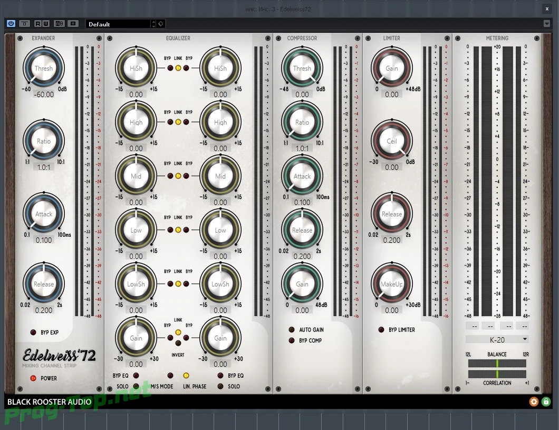Toggle LINK led of EQ Gain row

coord(178,332)
